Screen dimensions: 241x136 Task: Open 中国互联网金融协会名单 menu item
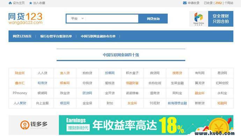click(x=98, y=36)
